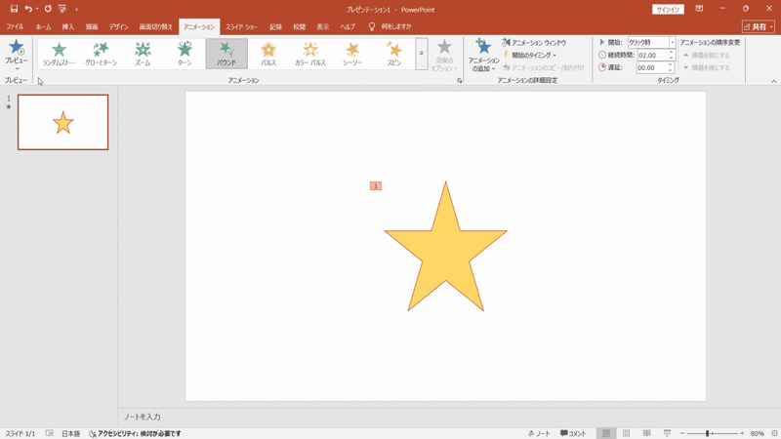The height and width of the screenshot is (439, 781).
Task: Open accessibility checker in status bar
Action: (135, 433)
